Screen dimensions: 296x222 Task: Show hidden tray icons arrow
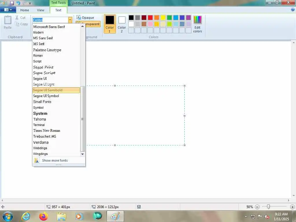(246, 217)
